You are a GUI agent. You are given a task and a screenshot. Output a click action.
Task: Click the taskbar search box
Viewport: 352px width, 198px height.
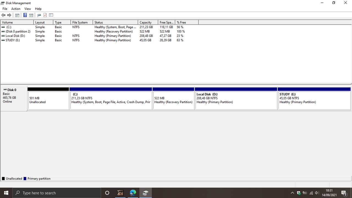tap(57, 193)
